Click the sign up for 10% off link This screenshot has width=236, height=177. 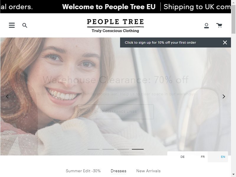click(x=160, y=42)
